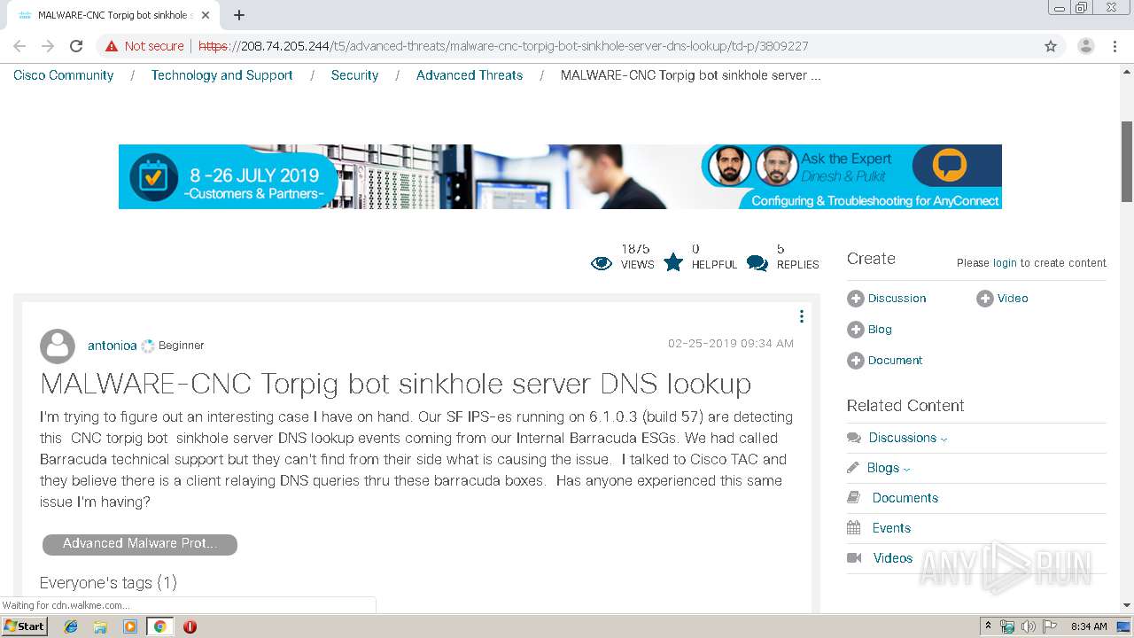Open media player from taskbar
Screen dimensions: 1134x638
click(130, 626)
